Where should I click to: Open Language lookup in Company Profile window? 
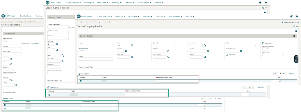point(126,51)
